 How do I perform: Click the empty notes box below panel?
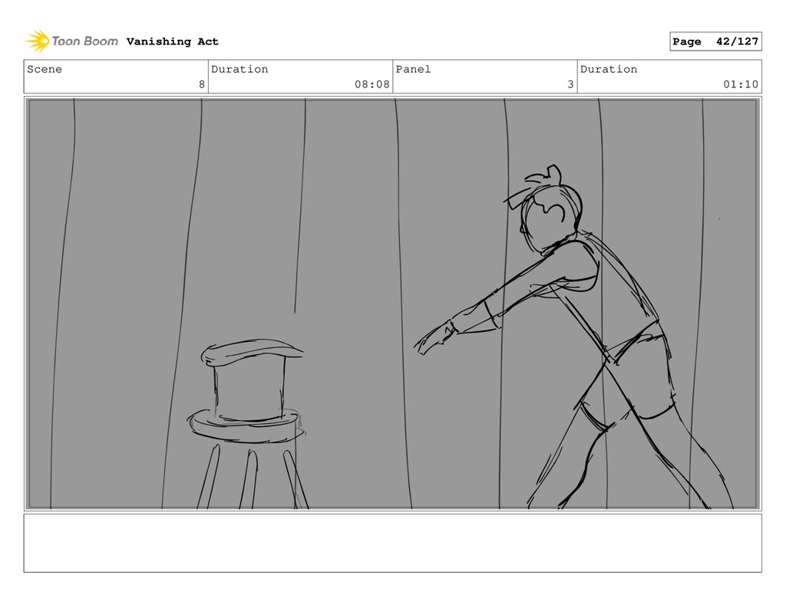[392, 543]
